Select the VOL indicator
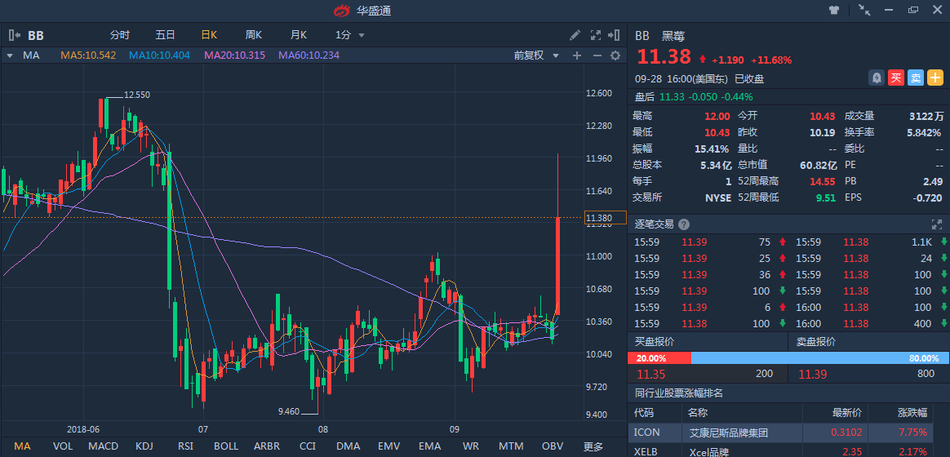950x457 pixels. 62,446
